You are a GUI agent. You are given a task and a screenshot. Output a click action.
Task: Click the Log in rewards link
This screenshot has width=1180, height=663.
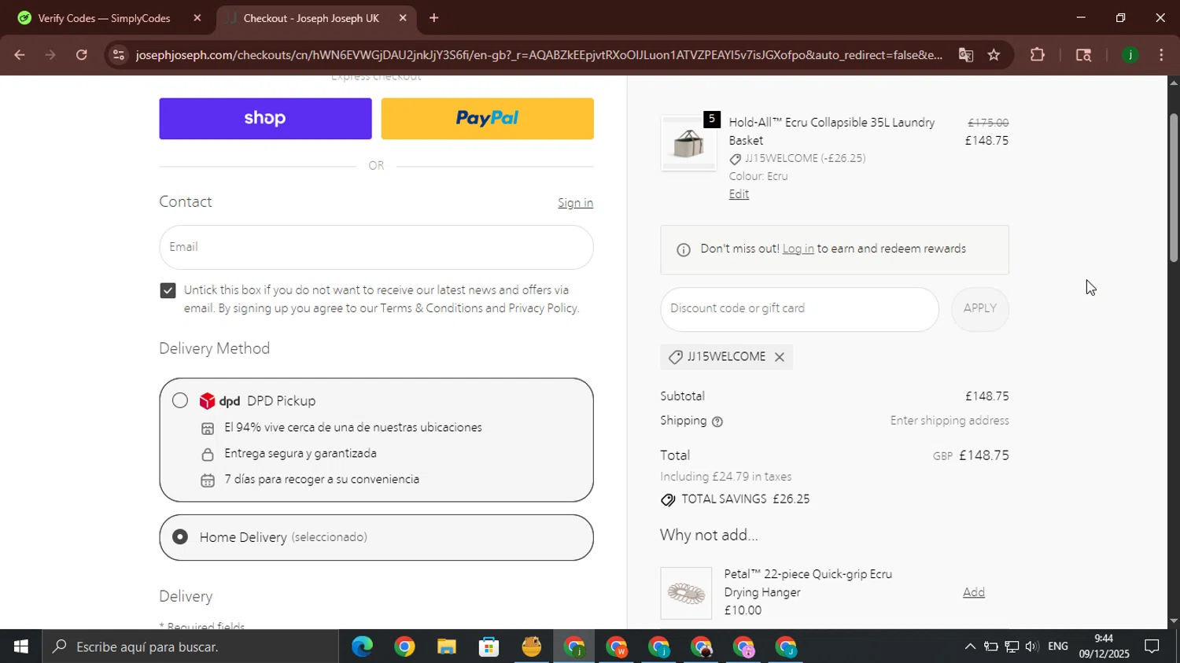(798, 249)
